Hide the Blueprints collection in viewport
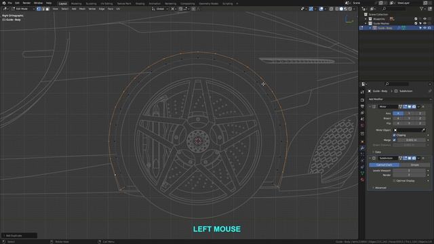The image size is (434, 244). (x=425, y=19)
